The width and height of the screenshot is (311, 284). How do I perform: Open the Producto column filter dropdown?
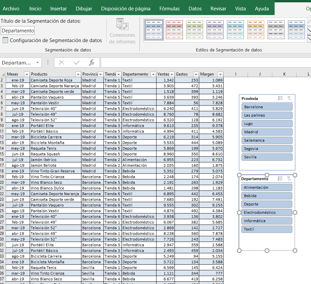click(78, 74)
